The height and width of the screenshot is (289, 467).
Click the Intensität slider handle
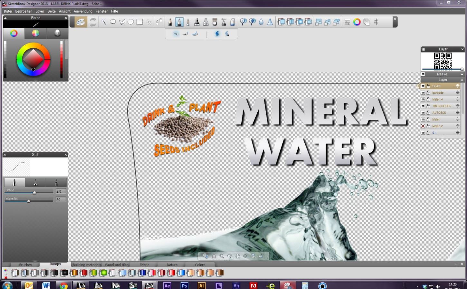click(x=29, y=201)
